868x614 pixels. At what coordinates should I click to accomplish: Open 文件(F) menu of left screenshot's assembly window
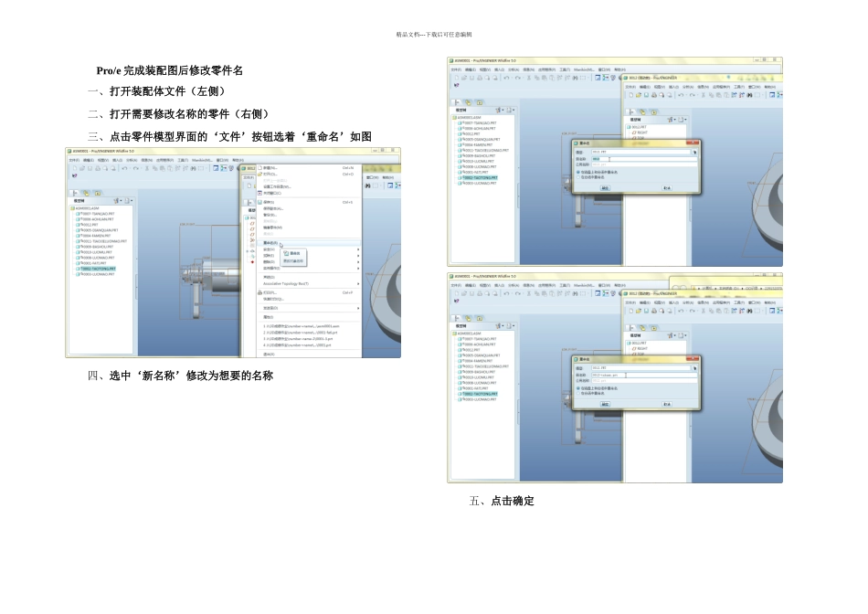pyautogui.click(x=74, y=160)
